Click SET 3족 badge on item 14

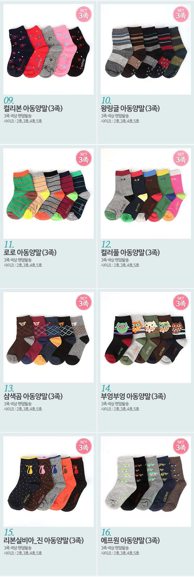[x=181, y=302]
